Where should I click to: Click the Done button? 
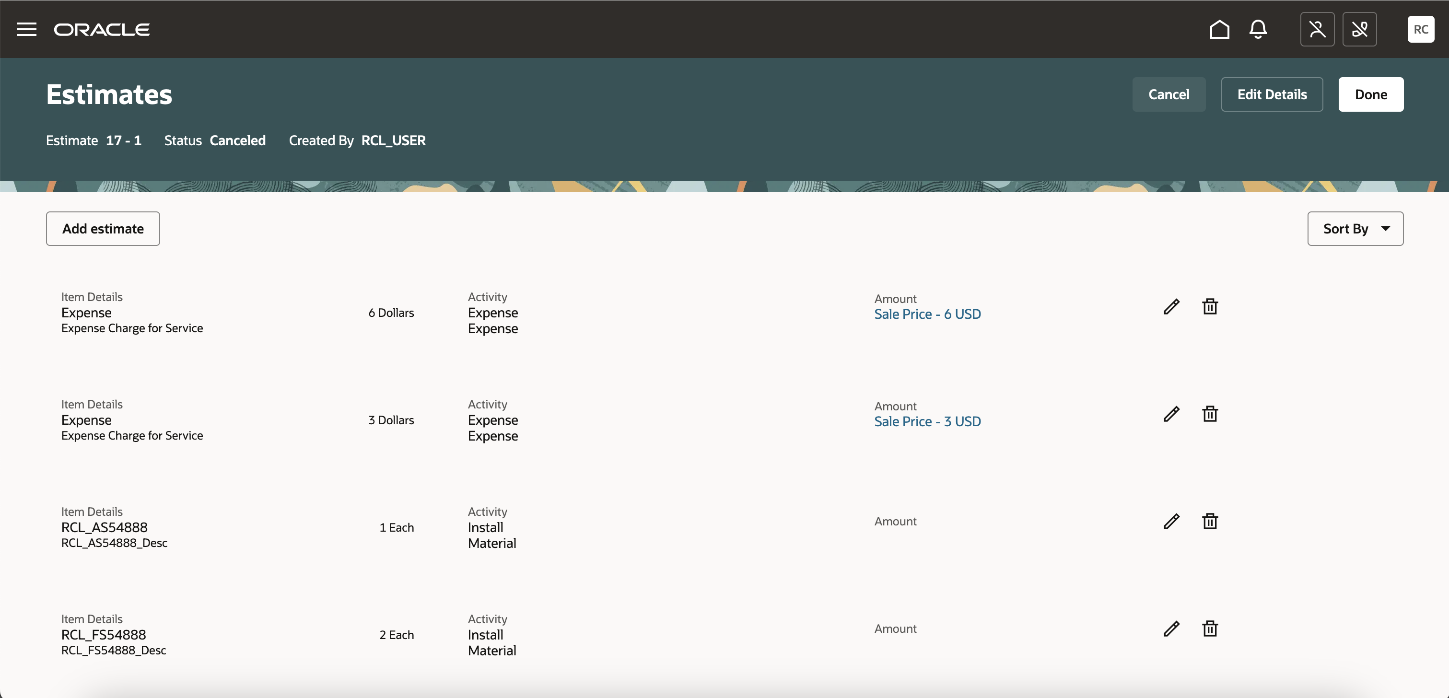[x=1370, y=94]
